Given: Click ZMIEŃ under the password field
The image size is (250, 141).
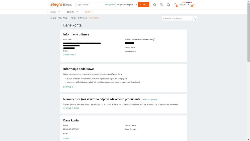Looking at the screenshot, I should tap(66, 138).
